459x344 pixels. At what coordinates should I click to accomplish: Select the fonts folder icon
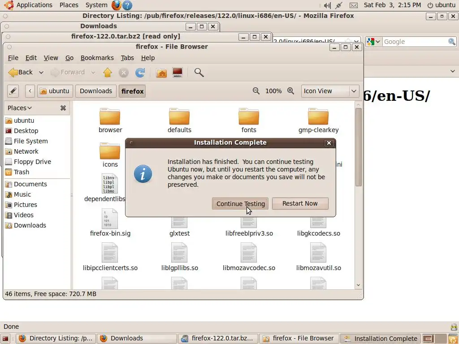point(248,116)
